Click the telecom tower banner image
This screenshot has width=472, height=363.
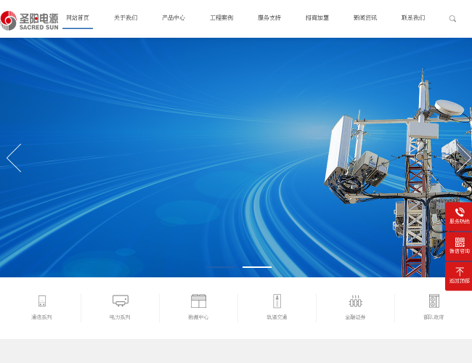click(x=236, y=158)
